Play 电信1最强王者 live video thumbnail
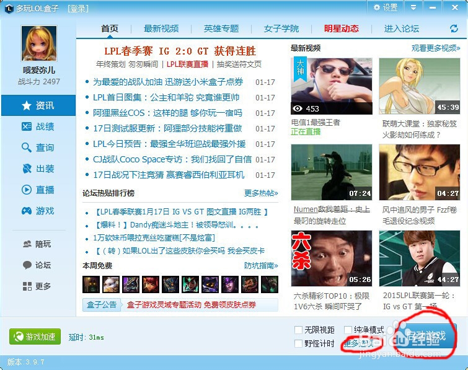 [x=332, y=86]
